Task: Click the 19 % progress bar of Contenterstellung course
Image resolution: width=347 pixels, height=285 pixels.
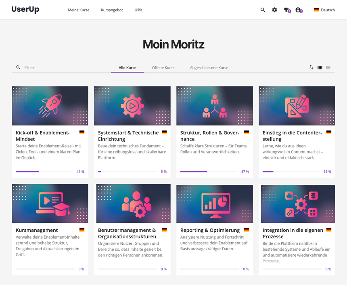Action: coord(291,172)
